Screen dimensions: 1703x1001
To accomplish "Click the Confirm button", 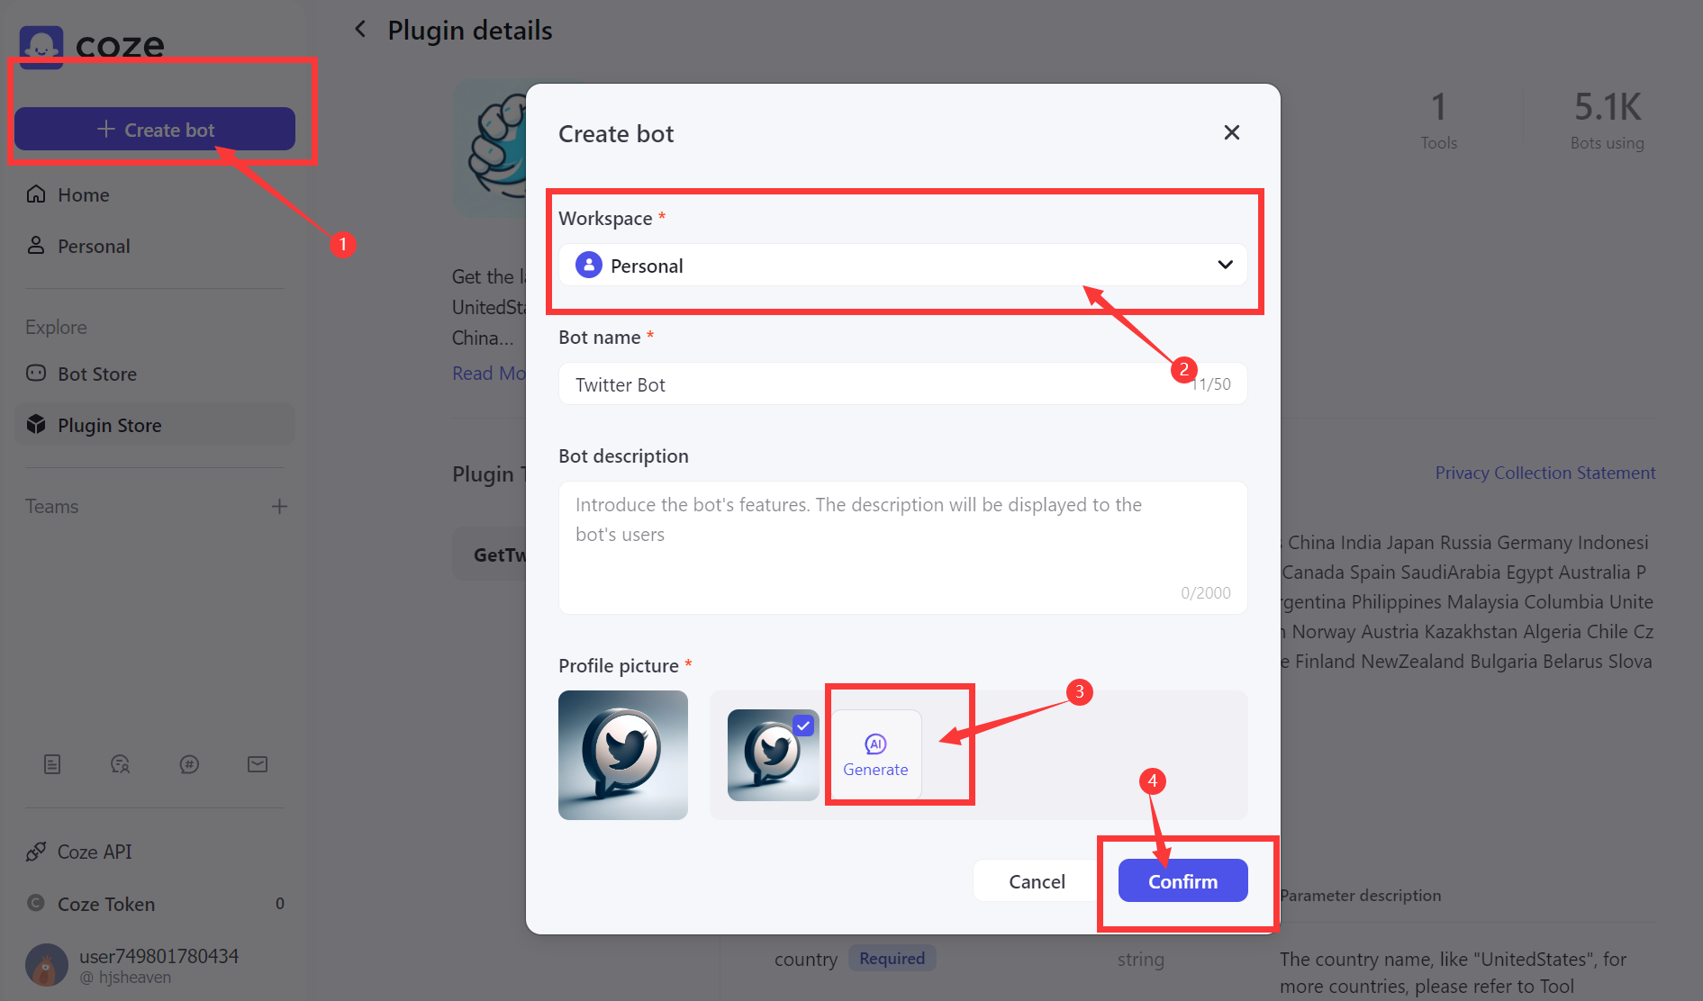I will tap(1182, 880).
